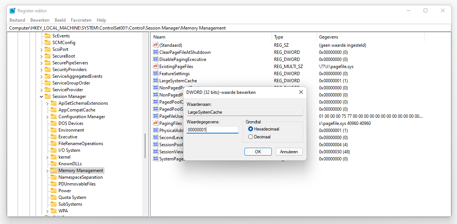Open the Bewerken menu
Image resolution: width=457 pixels, height=224 pixels.
[x=40, y=20]
